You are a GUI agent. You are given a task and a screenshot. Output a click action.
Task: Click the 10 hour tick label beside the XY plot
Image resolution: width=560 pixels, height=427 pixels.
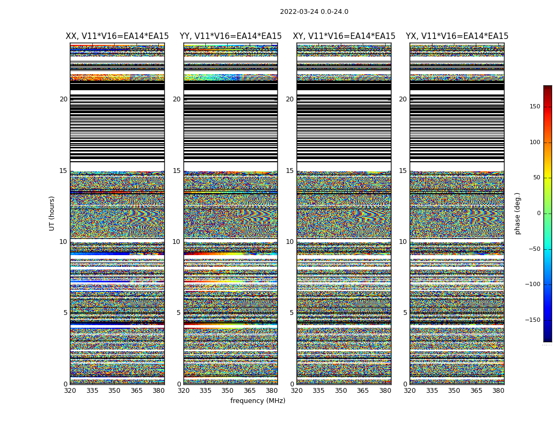tap(290, 242)
